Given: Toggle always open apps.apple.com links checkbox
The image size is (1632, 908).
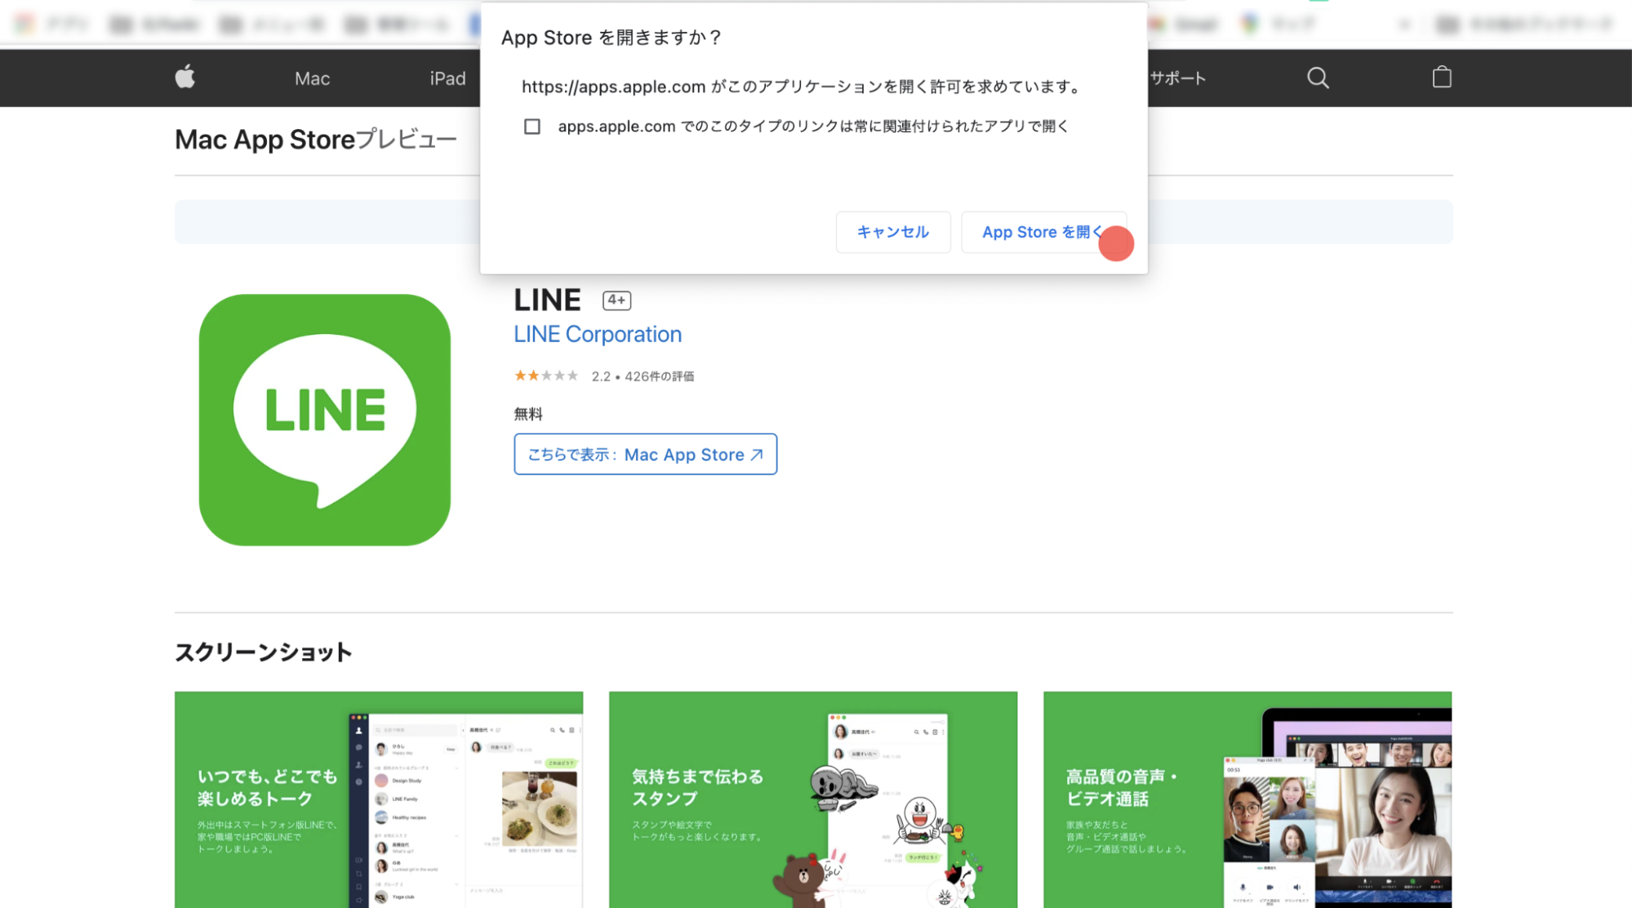Looking at the screenshot, I should [x=532, y=125].
